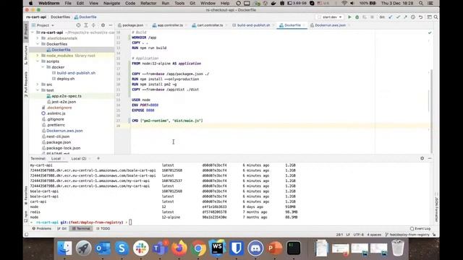Run the start:dev configuration with the green play icon
This screenshot has width=463, height=260.
point(349,17)
